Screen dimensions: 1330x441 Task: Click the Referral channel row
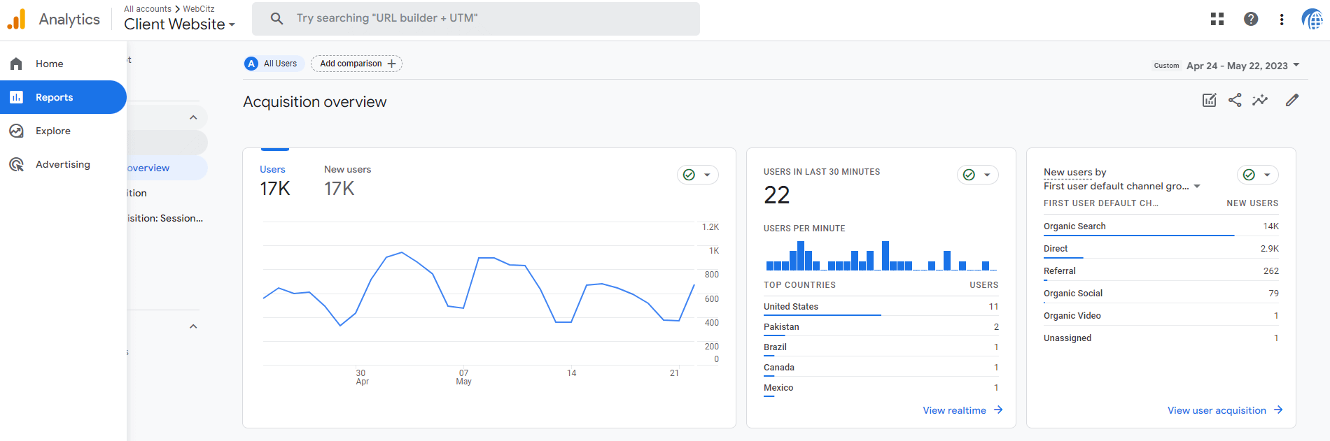coord(1161,270)
